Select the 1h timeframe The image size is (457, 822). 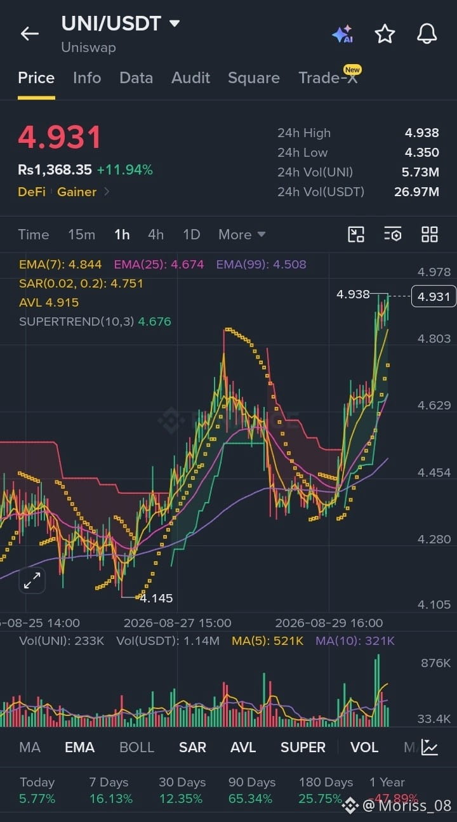[122, 234]
